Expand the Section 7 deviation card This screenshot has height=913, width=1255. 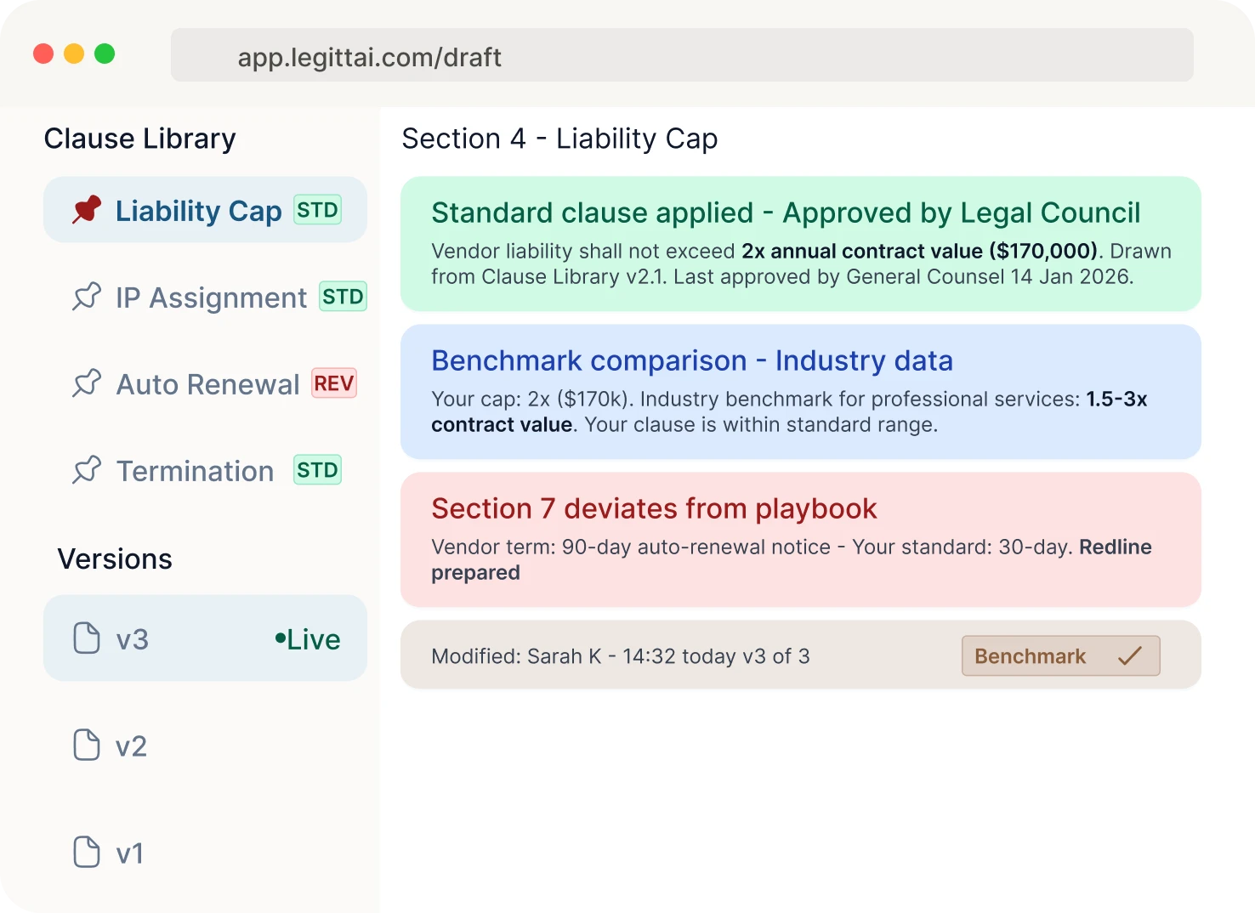point(800,539)
